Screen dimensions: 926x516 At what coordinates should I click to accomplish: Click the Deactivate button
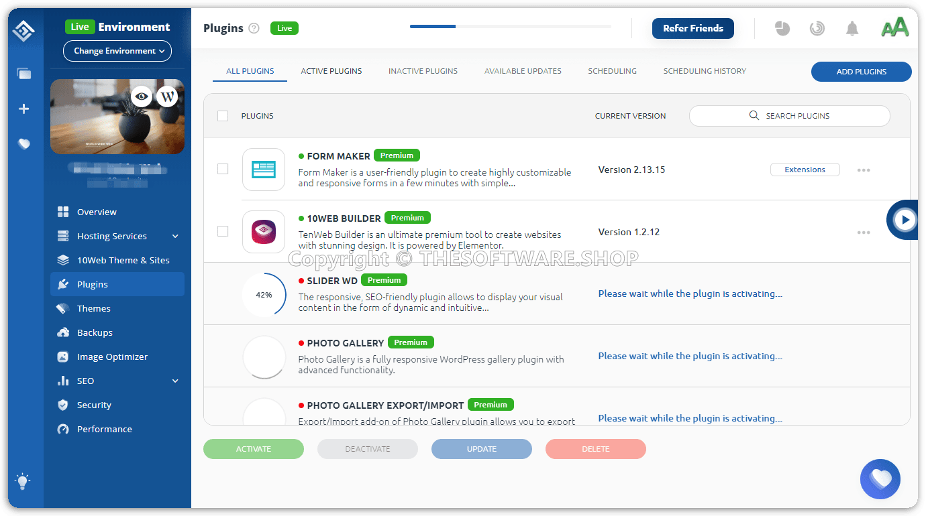click(368, 449)
